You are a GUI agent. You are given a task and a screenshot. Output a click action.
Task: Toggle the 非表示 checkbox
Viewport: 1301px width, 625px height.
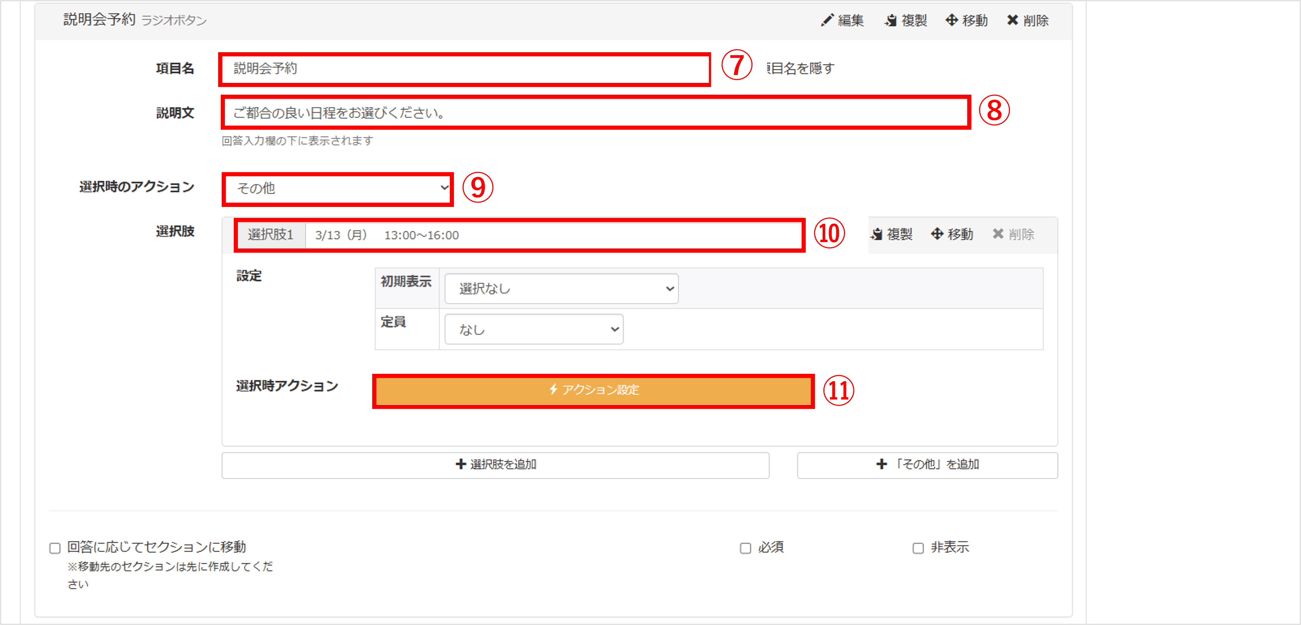click(x=918, y=548)
